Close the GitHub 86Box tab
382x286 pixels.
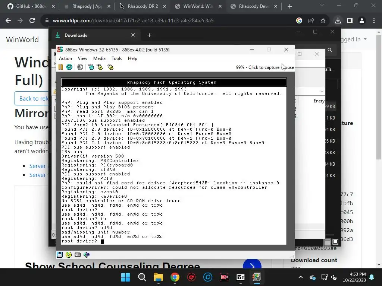coord(53,7)
